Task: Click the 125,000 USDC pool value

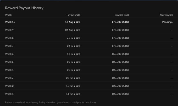Action: (120, 86)
